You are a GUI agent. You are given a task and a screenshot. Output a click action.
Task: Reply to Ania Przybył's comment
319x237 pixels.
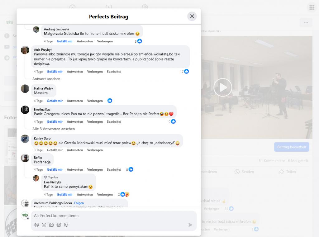click(x=75, y=72)
